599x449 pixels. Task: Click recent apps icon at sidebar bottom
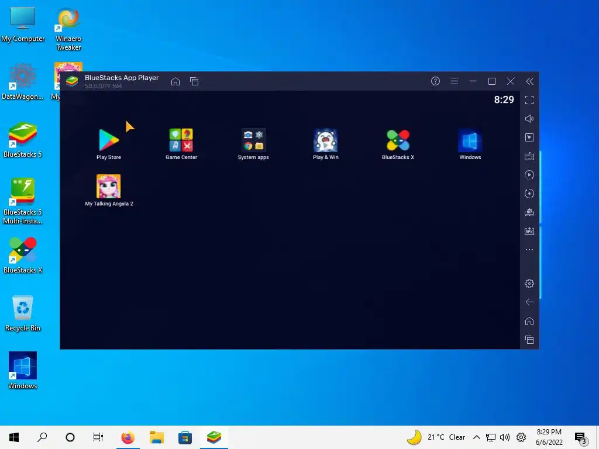[x=529, y=340]
